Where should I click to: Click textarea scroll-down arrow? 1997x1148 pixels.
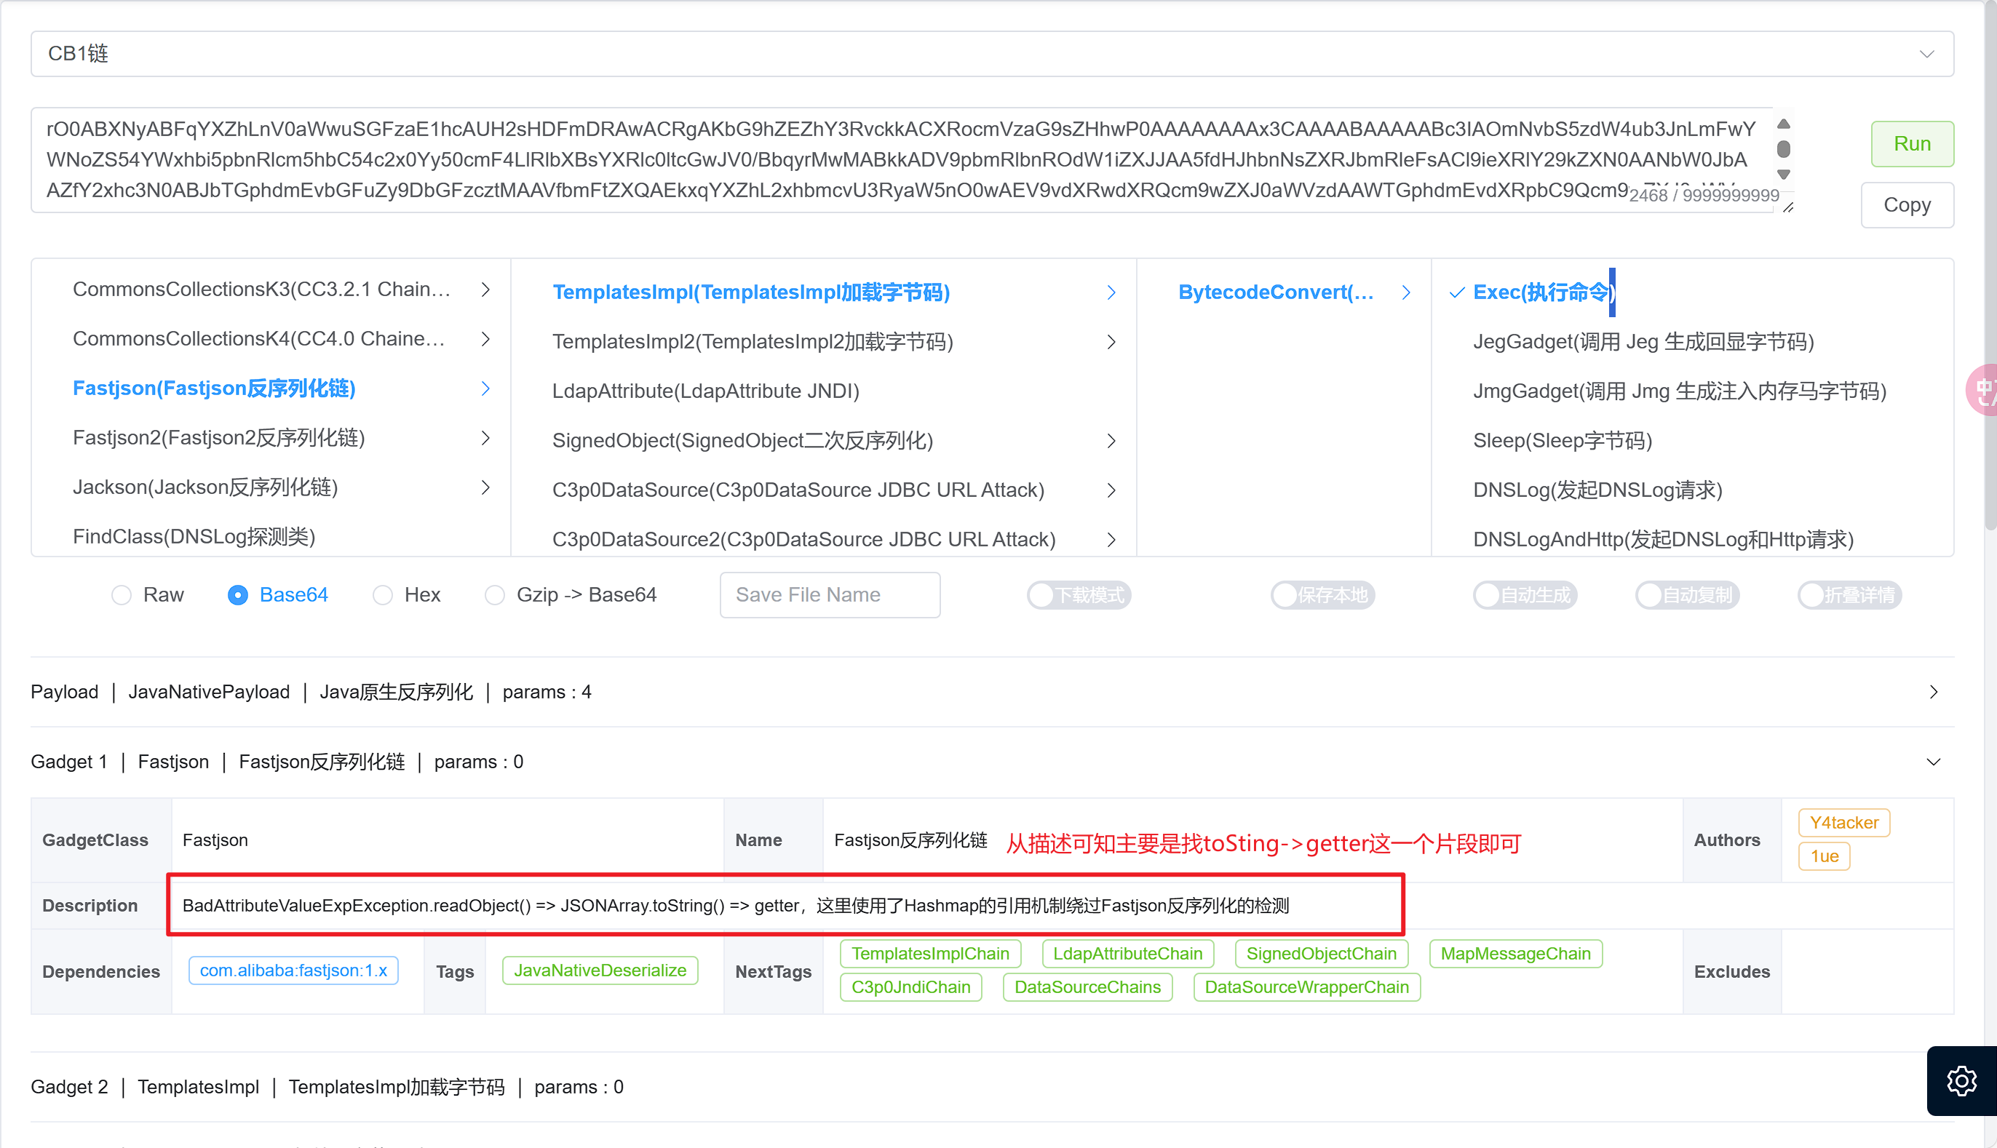[x=1783, y=175]
